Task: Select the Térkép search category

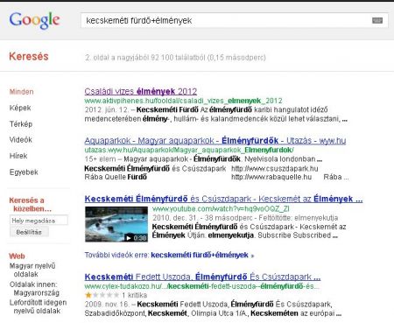Action: point(21,124)
